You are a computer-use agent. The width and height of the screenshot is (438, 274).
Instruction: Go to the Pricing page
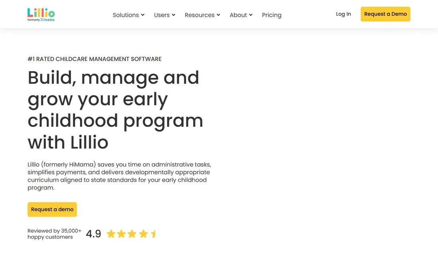(x=272, y=15)
